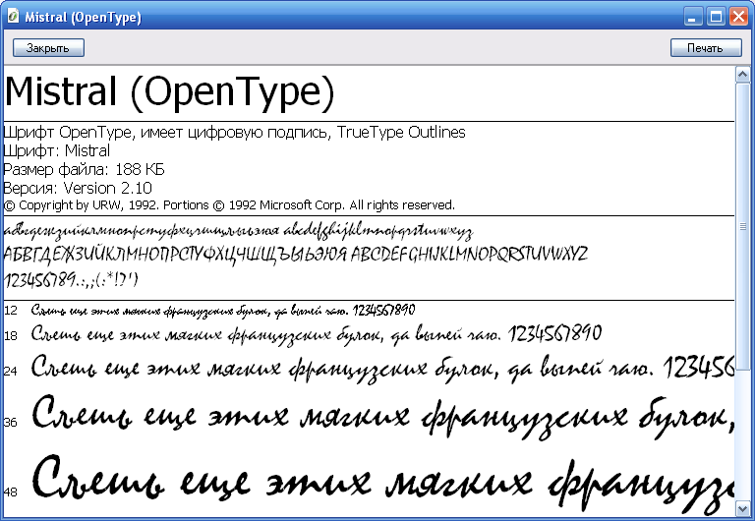Viewport: 755px width, 521px height.
Task: Click the Печать button
Action: point(706,47)
